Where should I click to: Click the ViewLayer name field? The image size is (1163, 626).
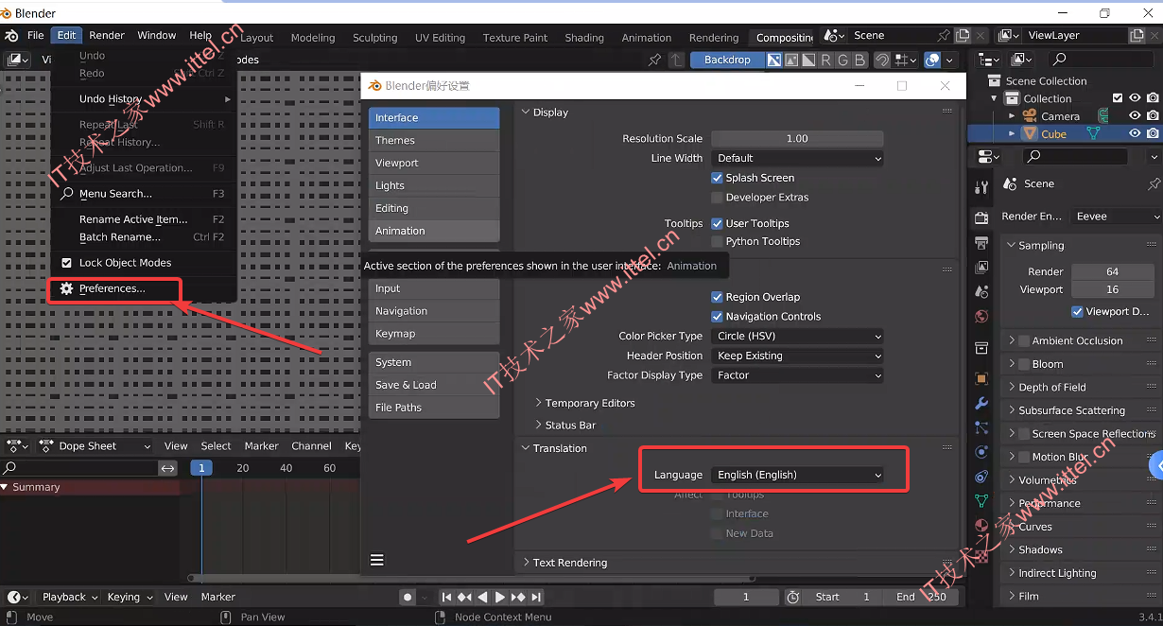1076,35
